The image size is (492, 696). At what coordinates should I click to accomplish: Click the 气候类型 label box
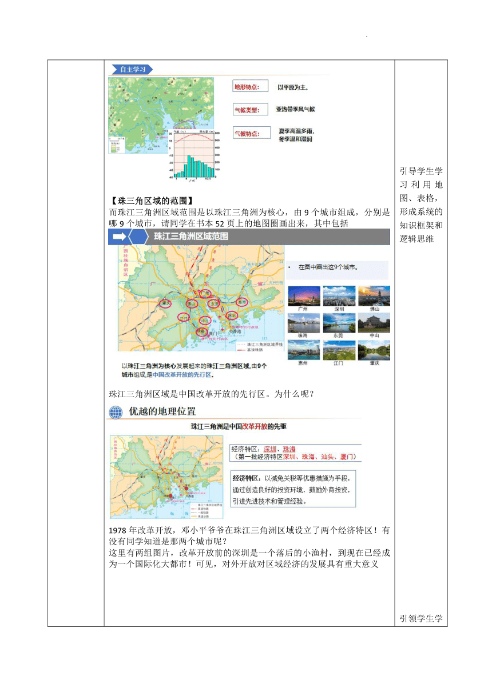tap(251, 109)
